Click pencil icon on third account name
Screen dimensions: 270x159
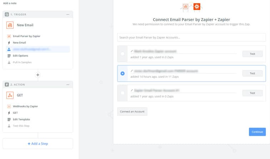point(132,91)
